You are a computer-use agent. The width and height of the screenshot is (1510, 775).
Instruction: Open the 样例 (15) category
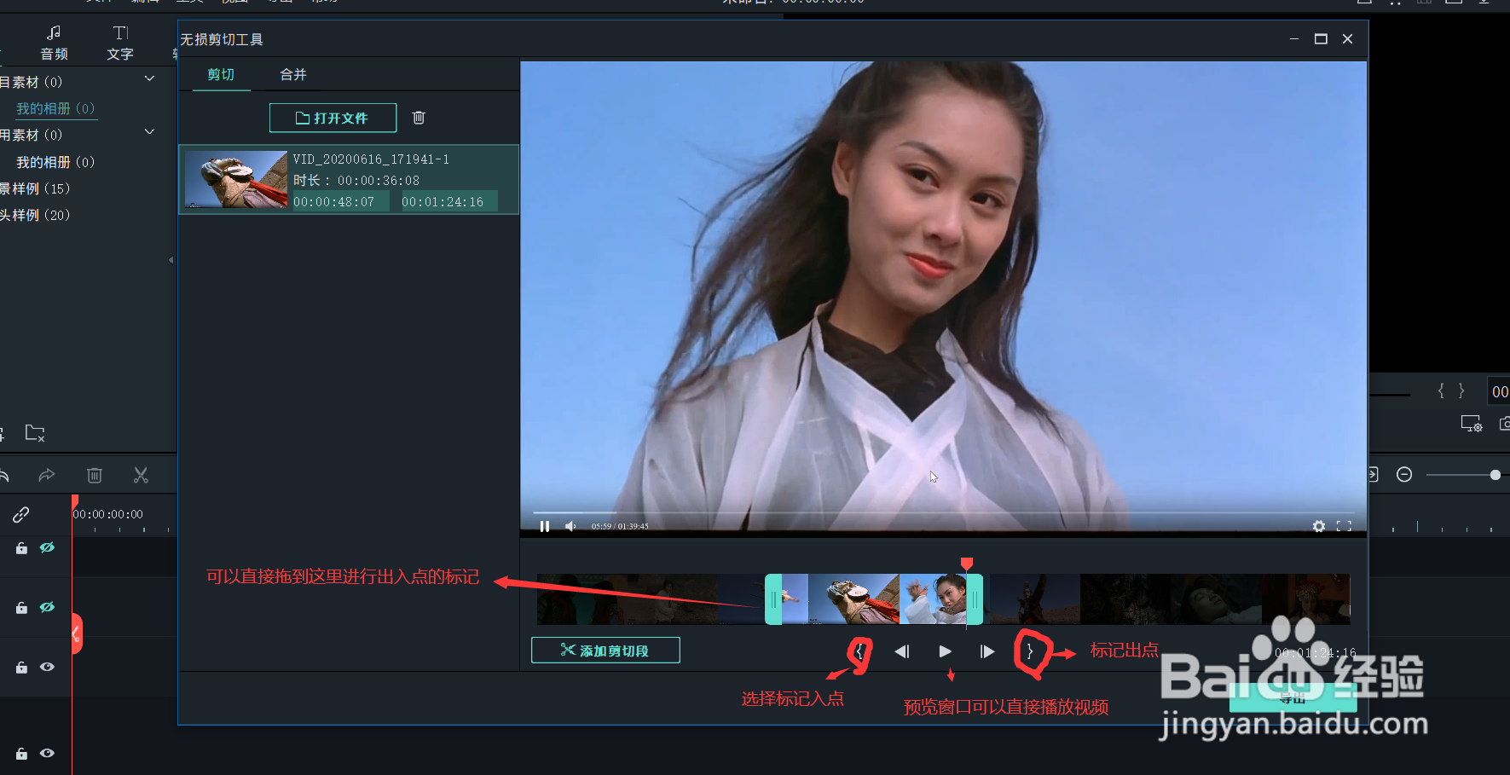(x=35, y=188)
